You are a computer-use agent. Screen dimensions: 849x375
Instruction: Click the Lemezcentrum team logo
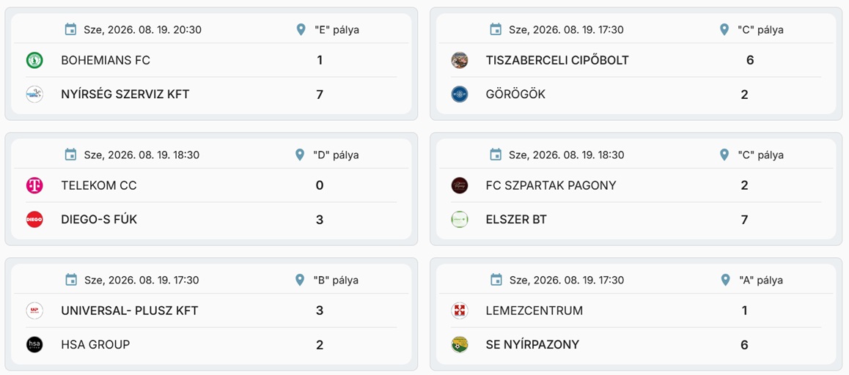[459, 311]
